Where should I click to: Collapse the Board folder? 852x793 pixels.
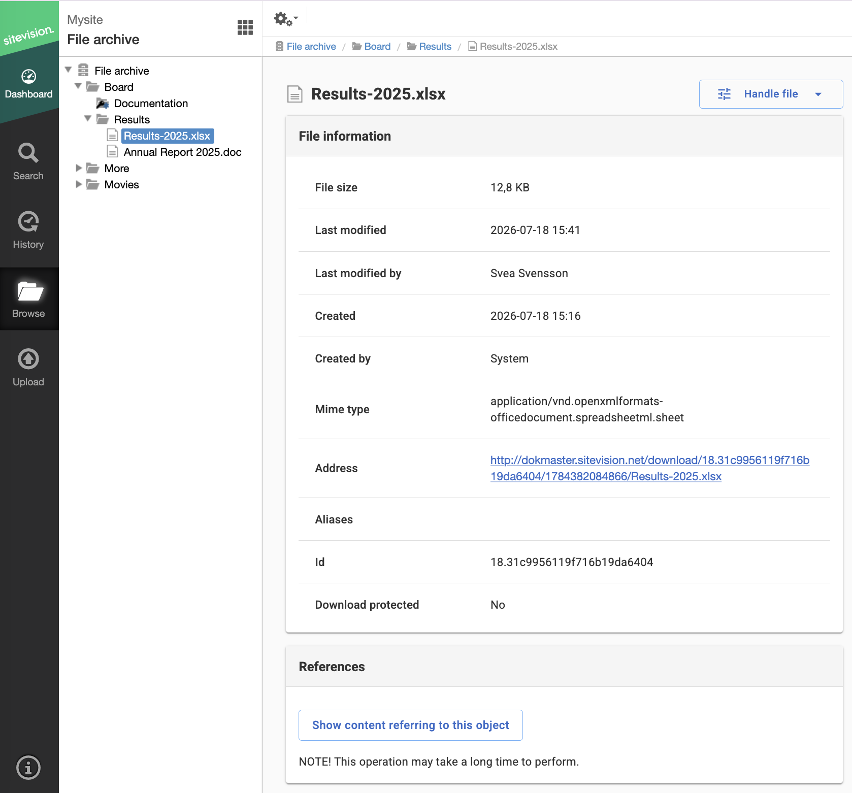78,86
